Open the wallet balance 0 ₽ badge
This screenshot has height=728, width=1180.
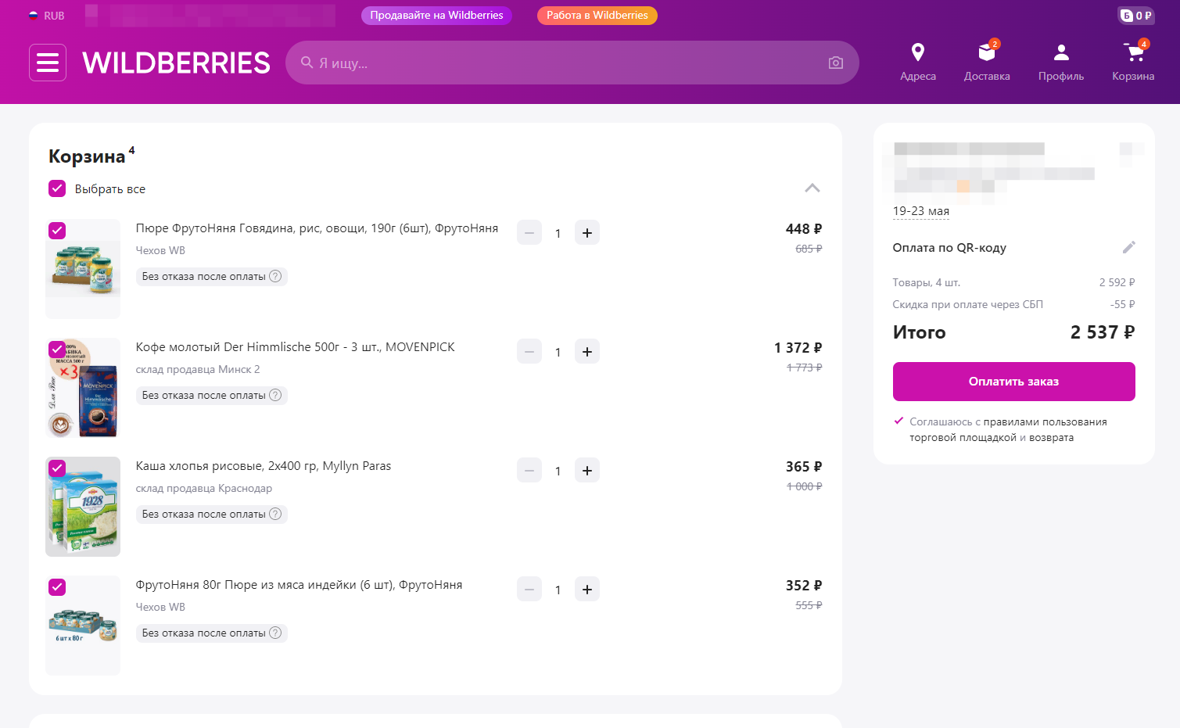click(1136, 16)
